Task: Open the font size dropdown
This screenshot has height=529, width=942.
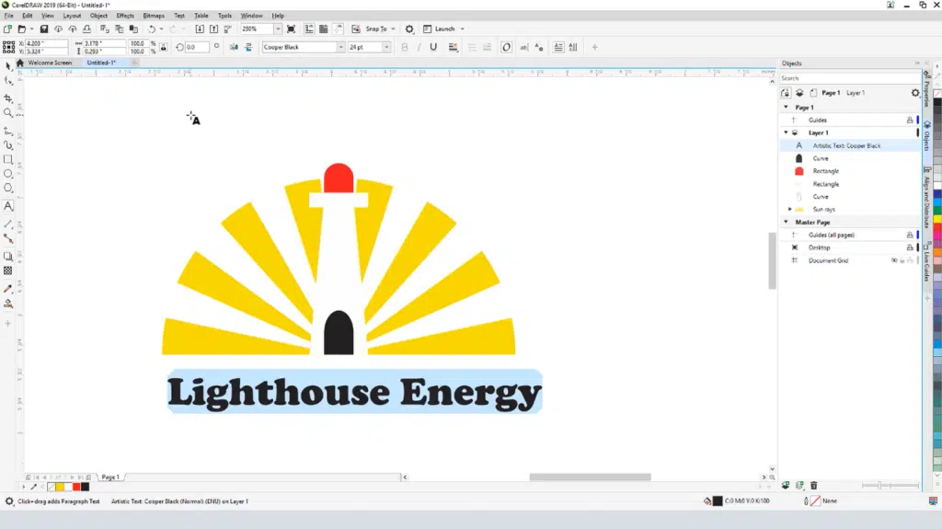Action: (x=386, y=47)
